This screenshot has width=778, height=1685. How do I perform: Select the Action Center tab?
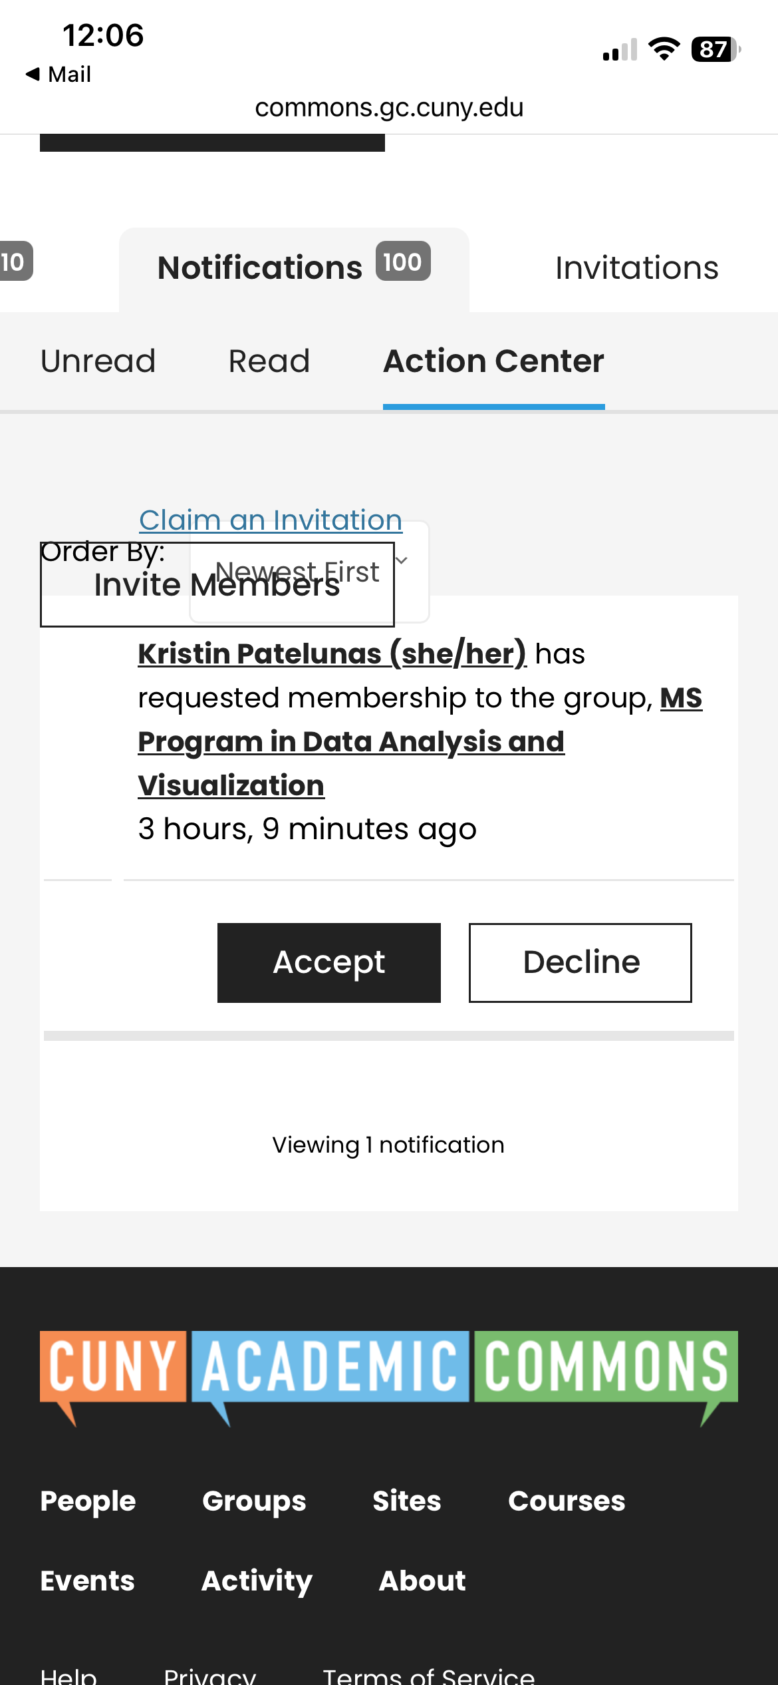[x=493, y=361]
